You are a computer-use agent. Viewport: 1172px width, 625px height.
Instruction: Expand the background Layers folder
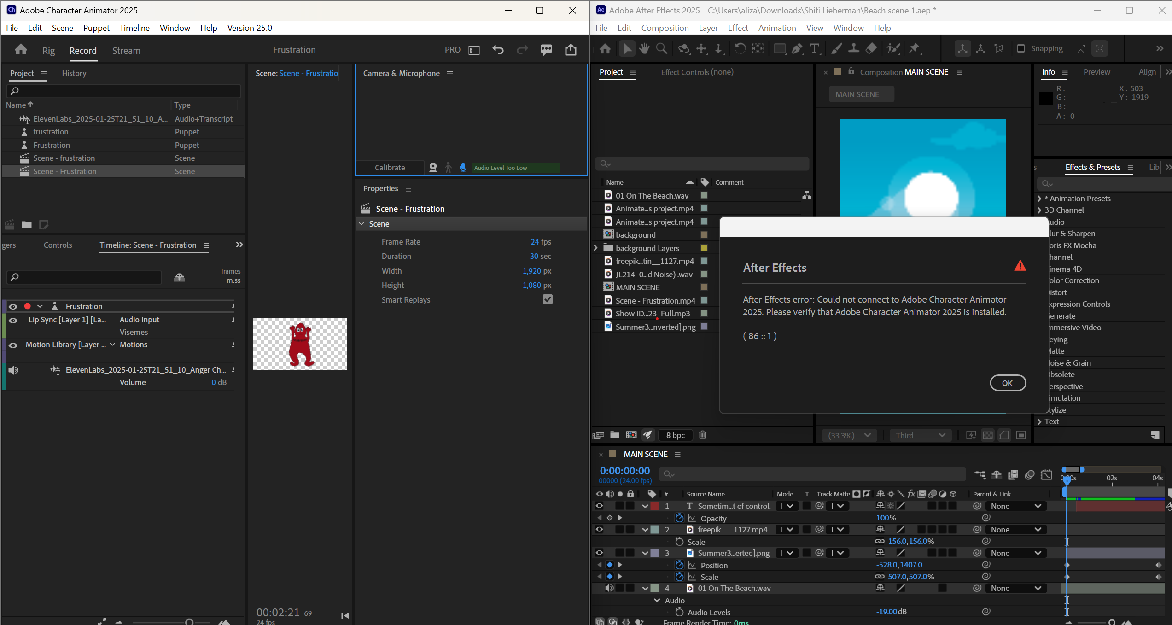pyautogui.click(x=595, y=248)
